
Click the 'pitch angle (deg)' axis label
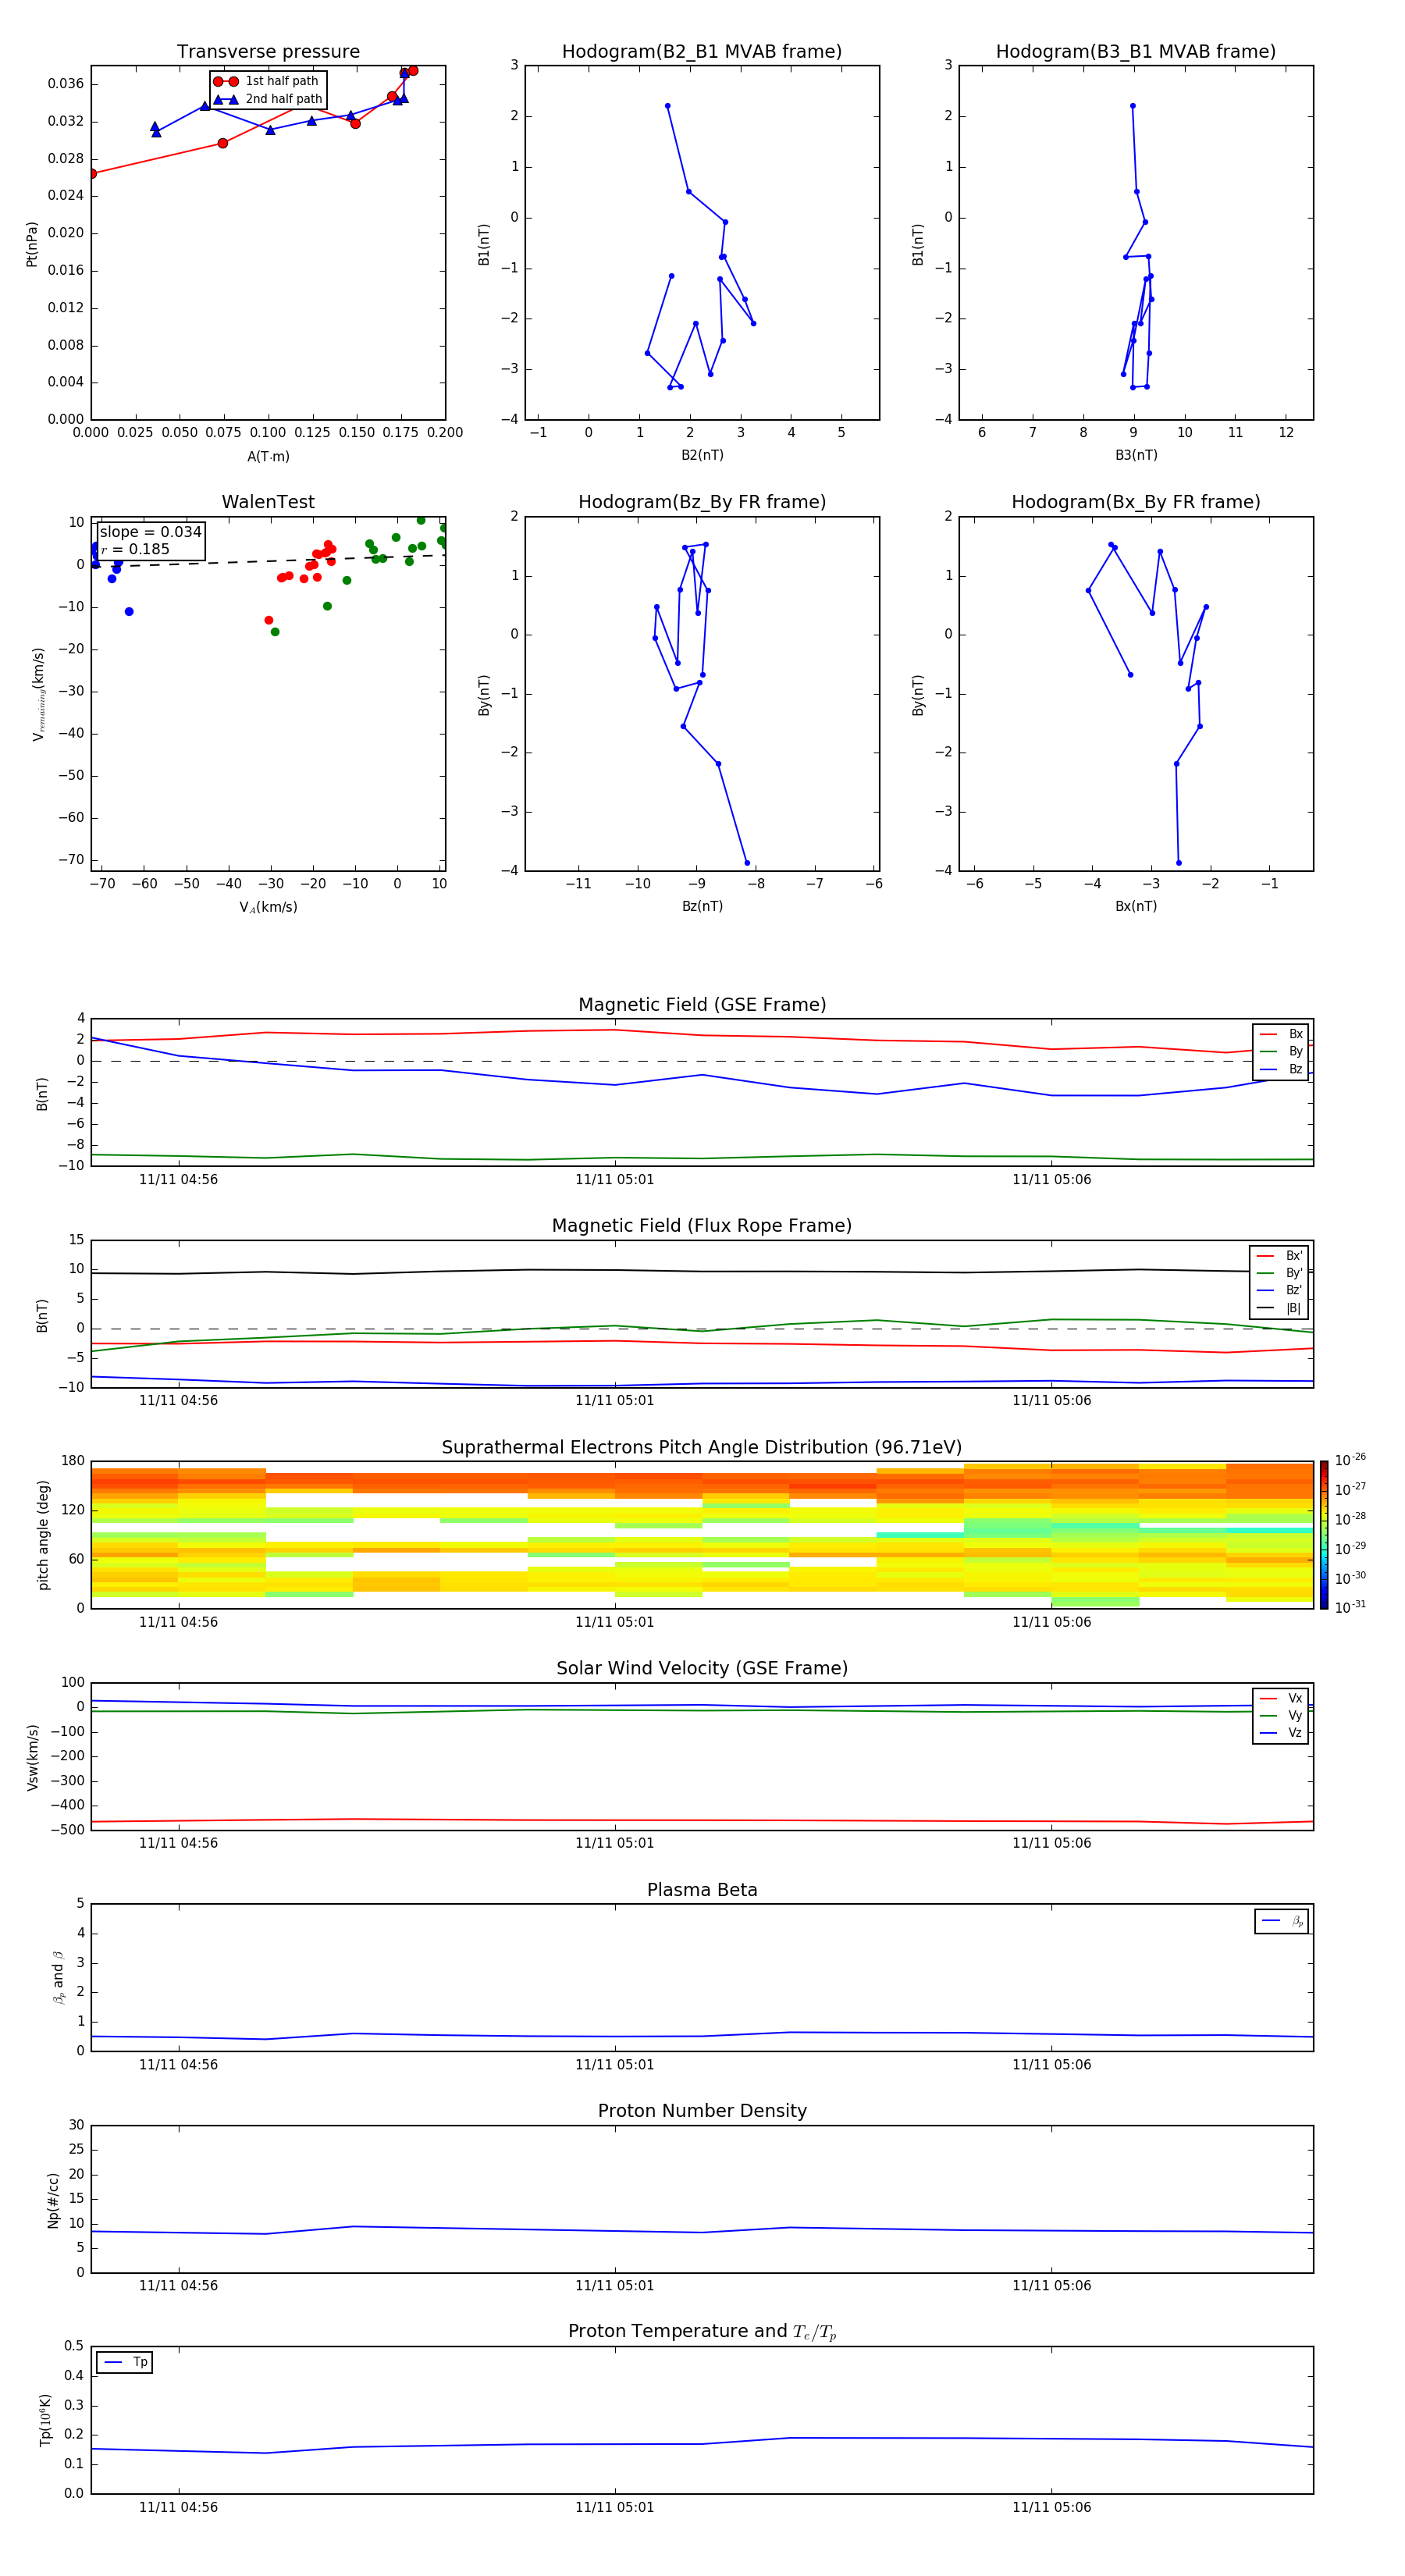(43, 1535)
